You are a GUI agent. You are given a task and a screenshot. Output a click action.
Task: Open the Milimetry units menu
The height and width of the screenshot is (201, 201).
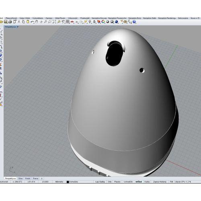tap(59, 182)
